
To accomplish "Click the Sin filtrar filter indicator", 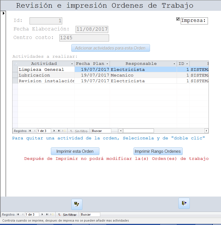I will coord(67,214).
